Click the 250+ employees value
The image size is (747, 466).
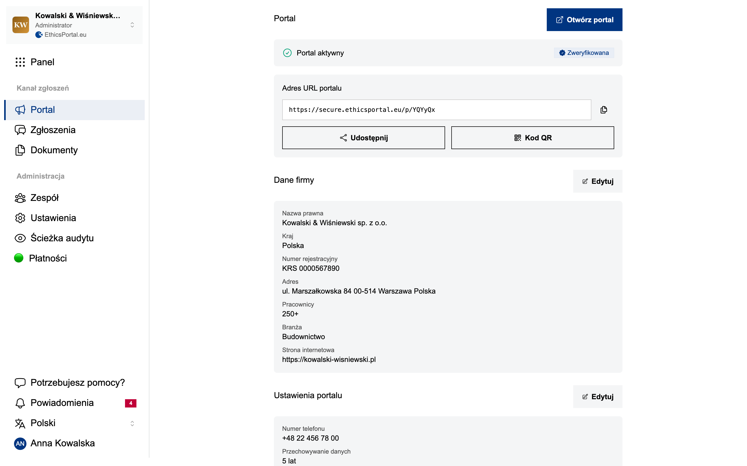click(x=290, y=314)
